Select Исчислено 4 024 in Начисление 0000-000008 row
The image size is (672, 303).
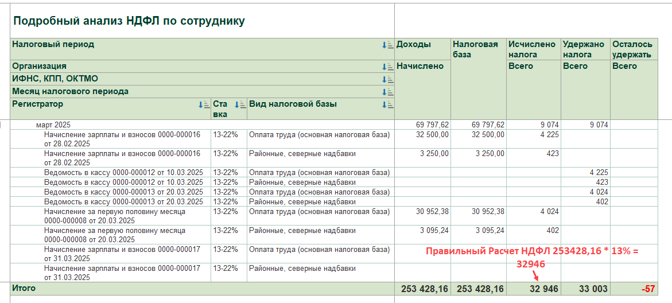(x=549, y=211)
